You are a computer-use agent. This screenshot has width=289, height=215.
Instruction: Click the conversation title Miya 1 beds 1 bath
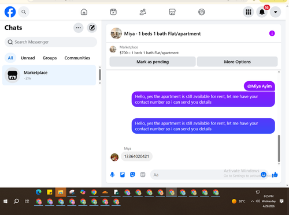pos(162,33)
